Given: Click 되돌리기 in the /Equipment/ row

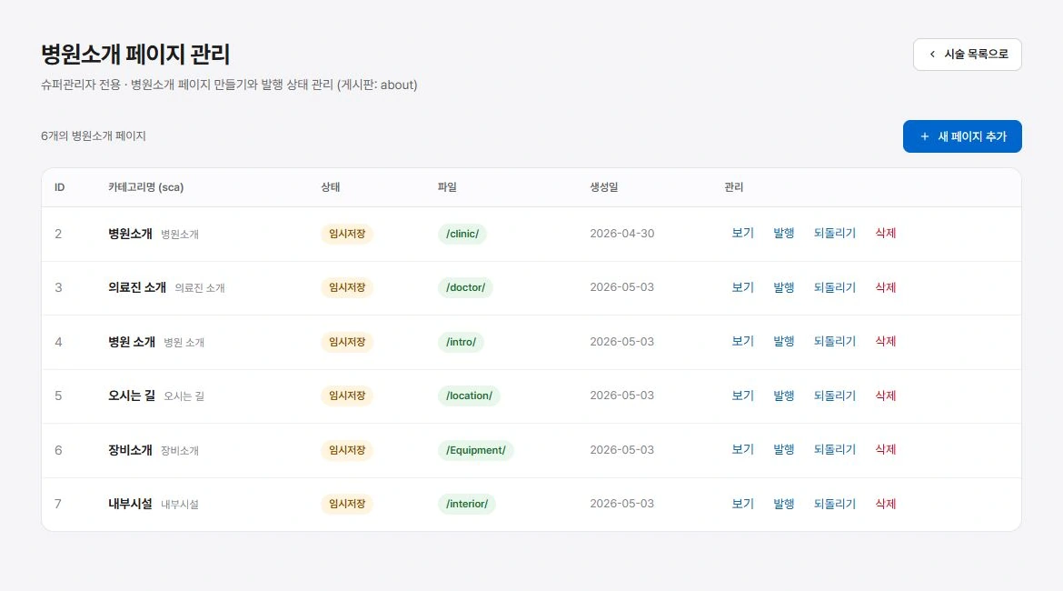Looking at the screenshot, I should [x=835, y=449].
